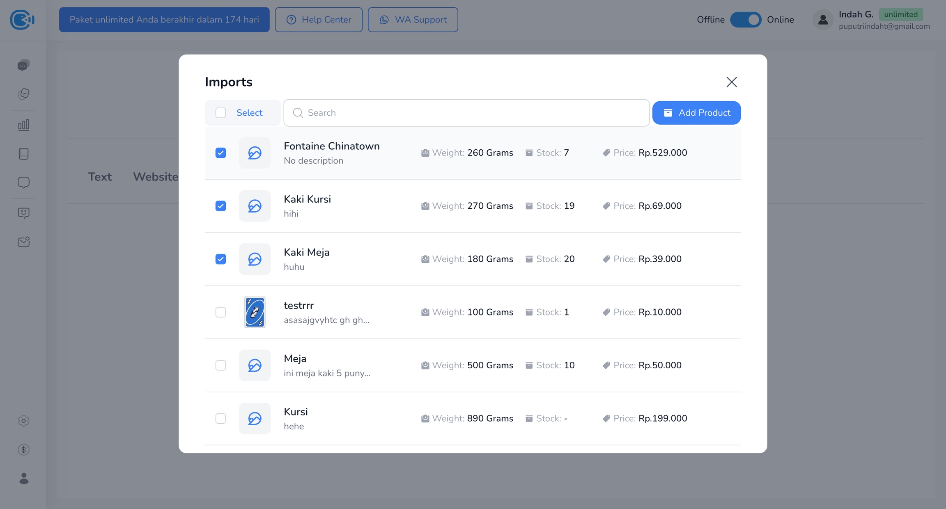Viewport: 946px width, 509px height.
Task: Click the testrrr UNO card thumbnail
Action: [x=255, y=312]
